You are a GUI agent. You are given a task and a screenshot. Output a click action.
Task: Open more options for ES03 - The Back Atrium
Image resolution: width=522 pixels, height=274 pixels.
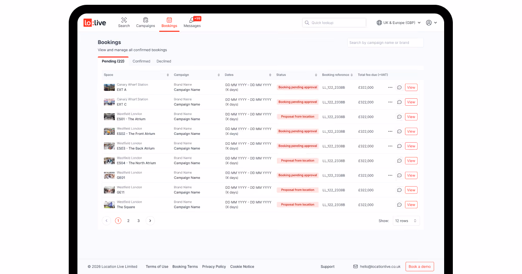[x=390, y=146]
